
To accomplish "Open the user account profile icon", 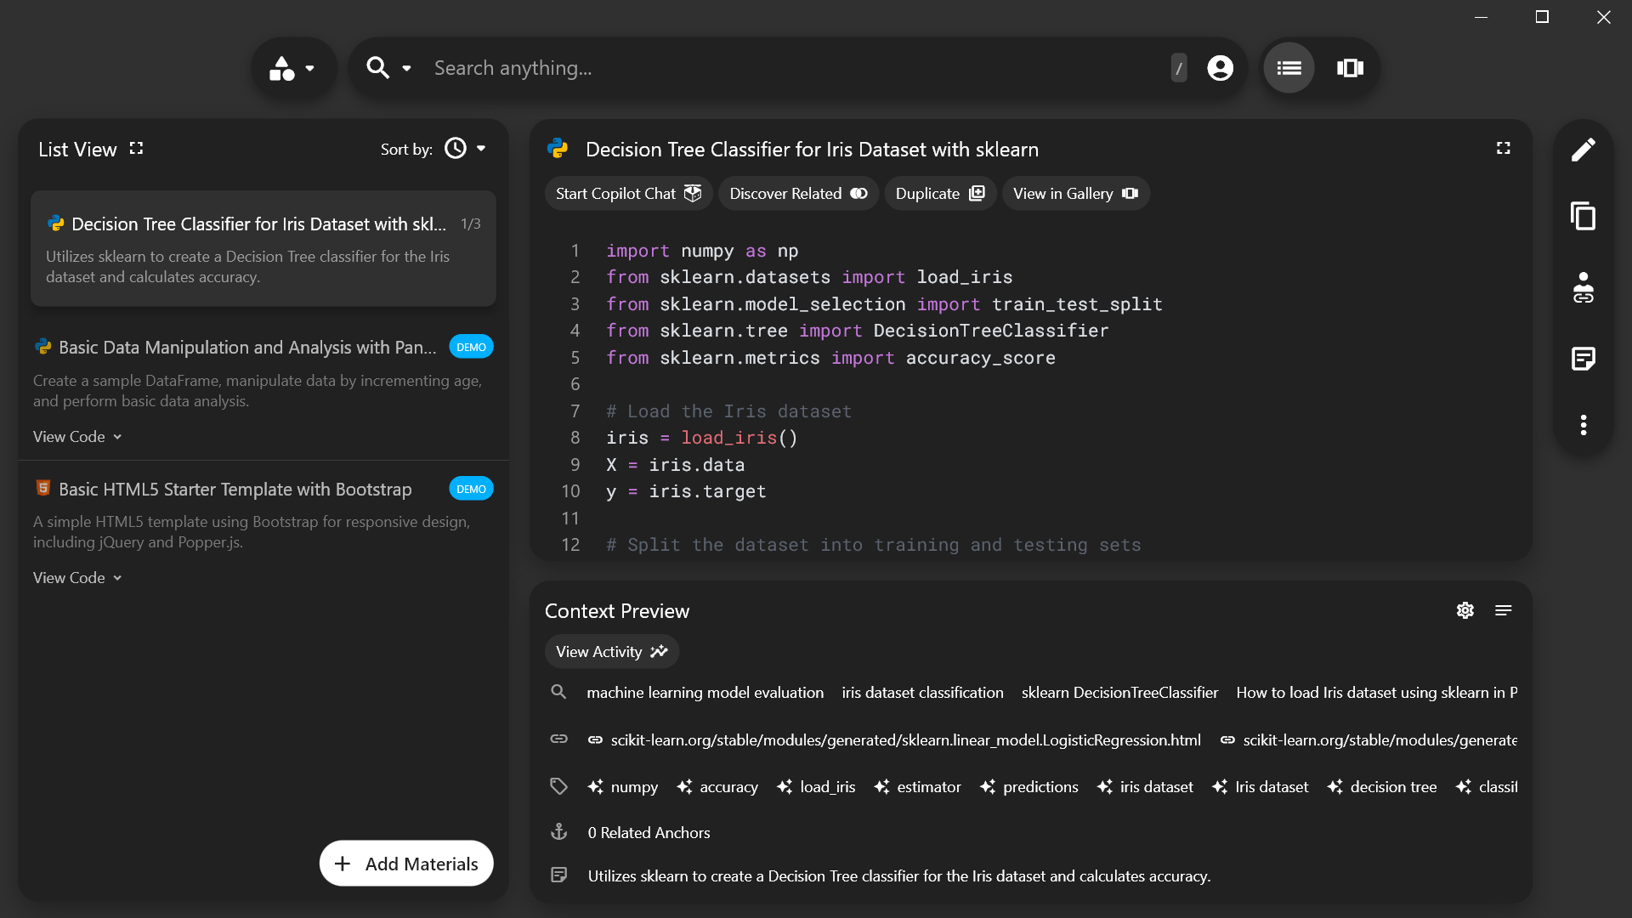I will pyautogui.click(x=1220, y=68).
